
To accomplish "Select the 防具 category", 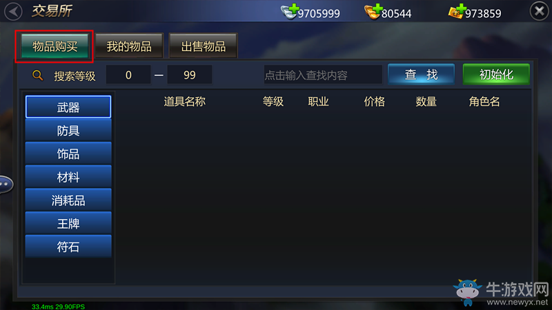I will (68, 130).
